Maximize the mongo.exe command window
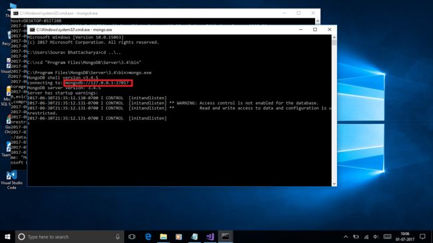Image resolution: width=433 pixels, height=243 pixels. pos(315,29)
